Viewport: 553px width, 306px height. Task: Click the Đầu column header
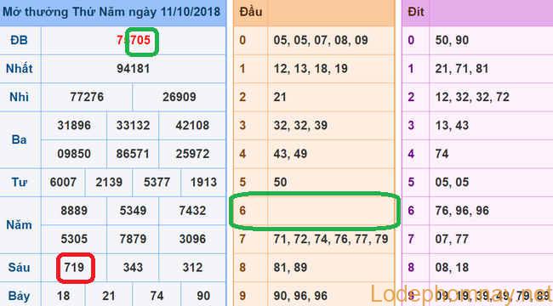[x=251, y=12]
